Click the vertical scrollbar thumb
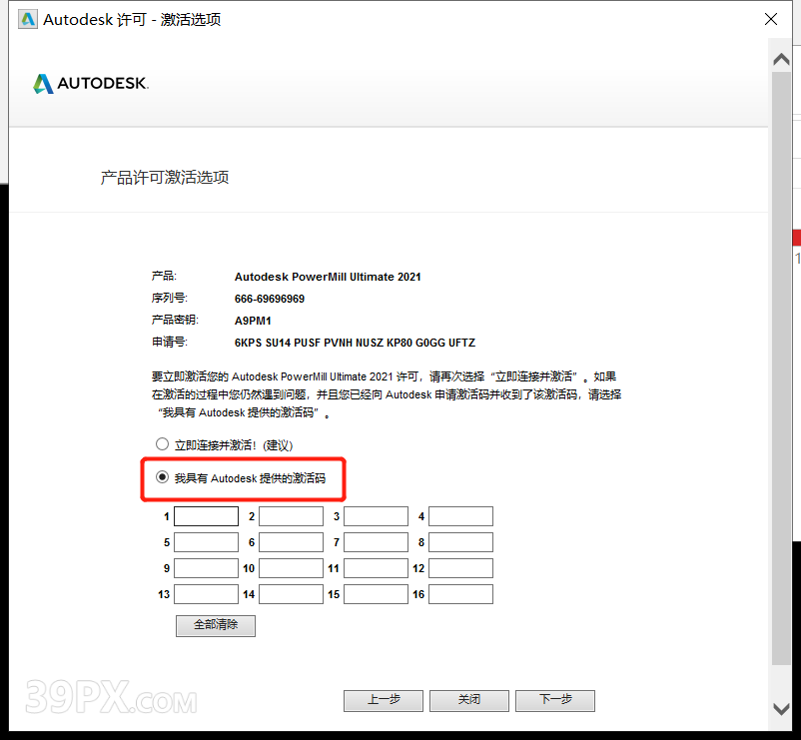Screen dimensions: 801x740 tap(781, 369)
